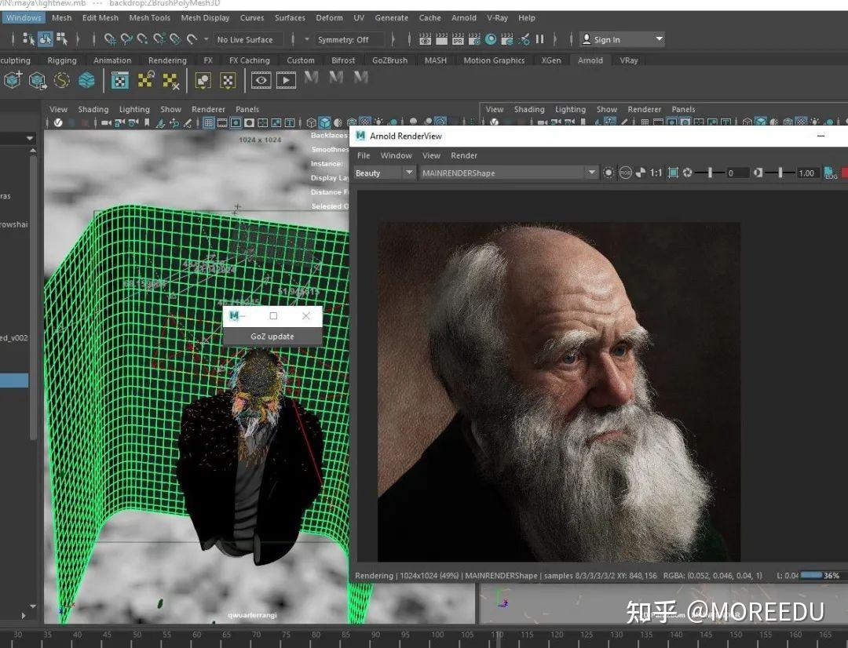Screen dimensions: 848x648
Task: Expand the Sign In dropdown
Action: click(x=660, y=38)
